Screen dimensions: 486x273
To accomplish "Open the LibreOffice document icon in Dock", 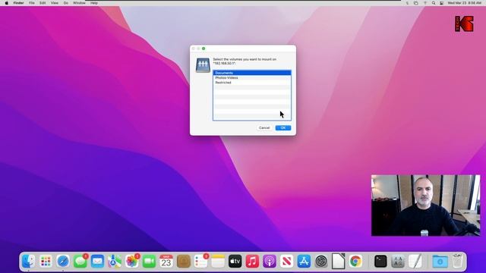I will click(x=339, y=261).
